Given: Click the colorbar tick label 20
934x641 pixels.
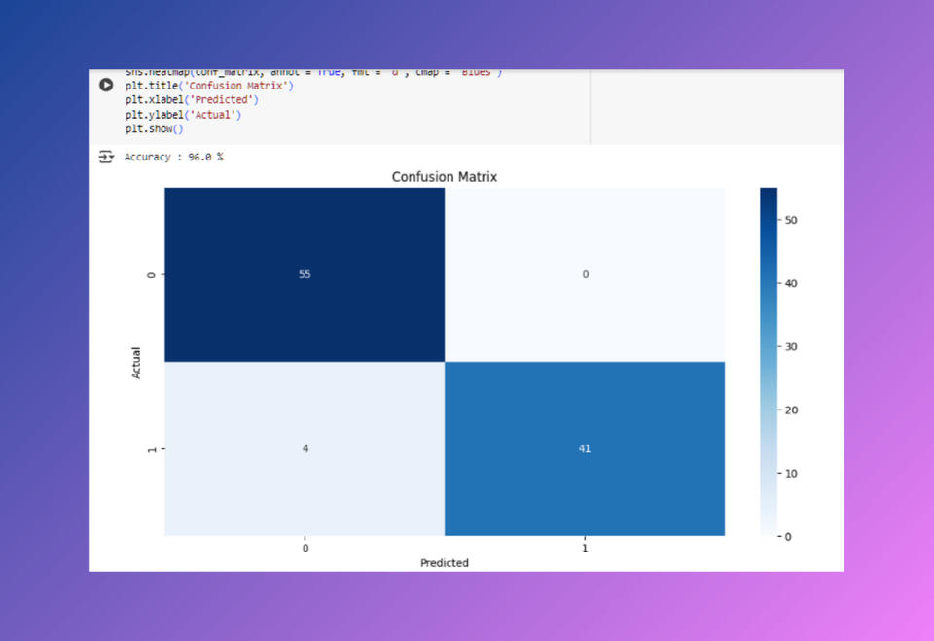Looking at the screenshot, I should click(x=791, y=410).
